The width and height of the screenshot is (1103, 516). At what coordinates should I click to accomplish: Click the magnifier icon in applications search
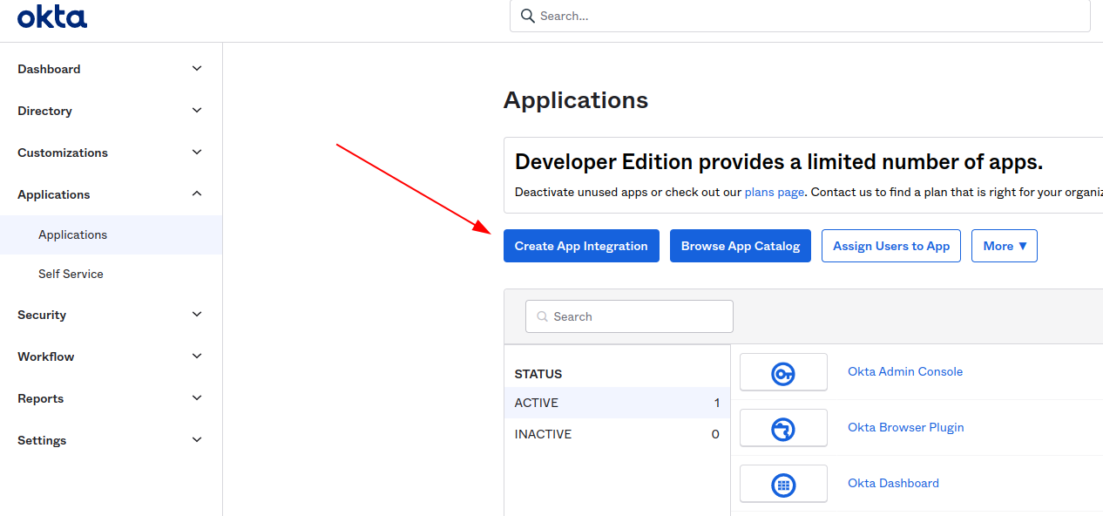[543, 316]
